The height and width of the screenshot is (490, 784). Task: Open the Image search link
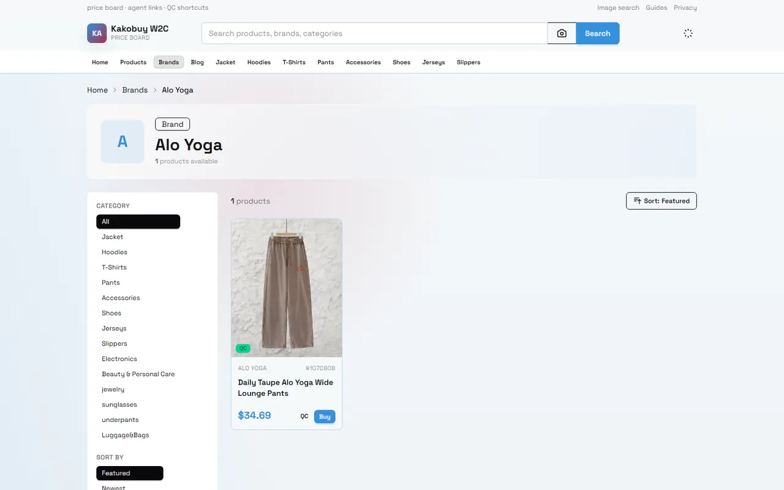point(618,8)
